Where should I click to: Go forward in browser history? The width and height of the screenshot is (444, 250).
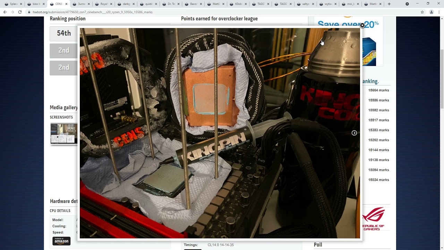click(12, 12)
